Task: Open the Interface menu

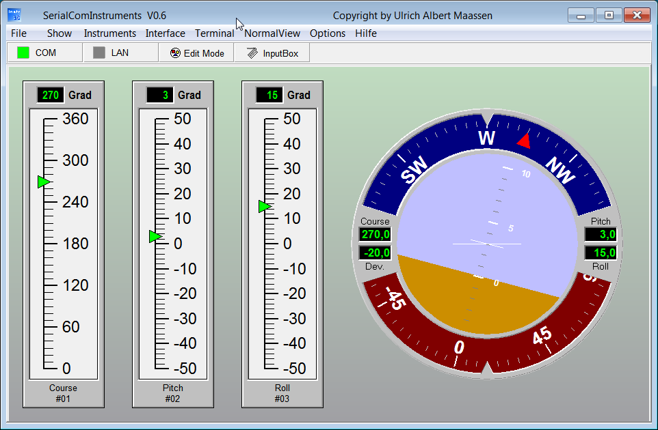Action: pos(166,33)
